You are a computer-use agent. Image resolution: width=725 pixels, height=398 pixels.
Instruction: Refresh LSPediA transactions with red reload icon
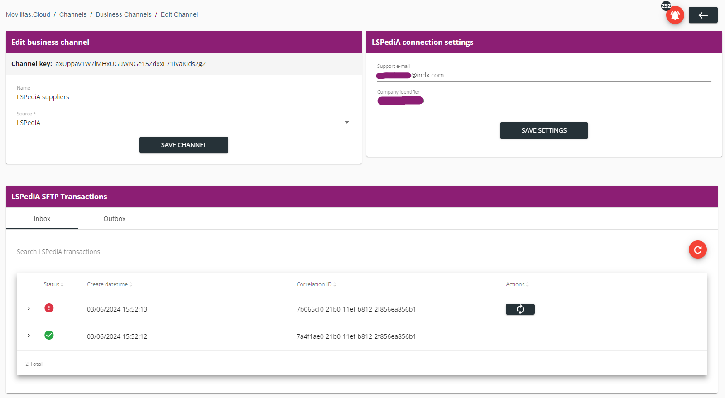pyautogui.click(x=697, y=249)
